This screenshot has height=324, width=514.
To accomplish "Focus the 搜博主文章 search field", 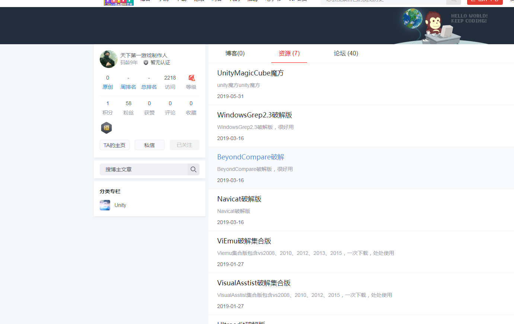I will [x=144, y=169].
